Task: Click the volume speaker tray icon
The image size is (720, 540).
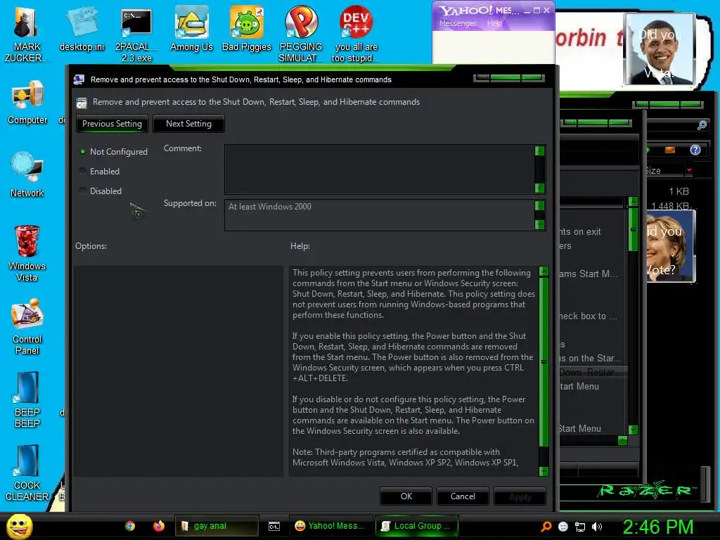Action: pos(597,527)
